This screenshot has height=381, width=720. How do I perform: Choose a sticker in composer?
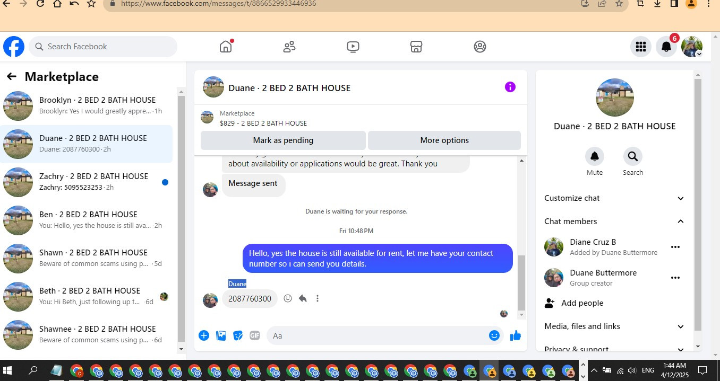click(x=238, y=335)
